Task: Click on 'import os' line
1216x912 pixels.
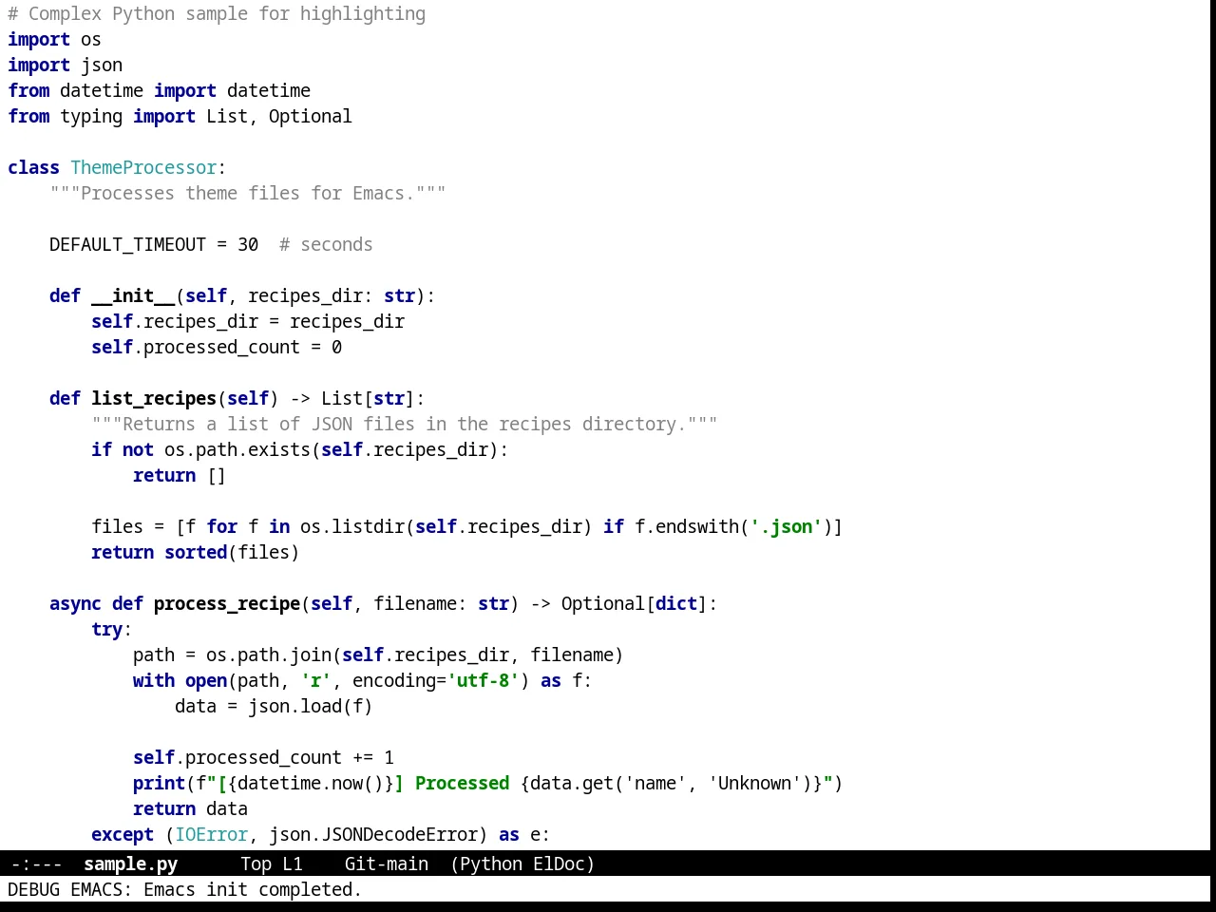Action: coord(54,39)
